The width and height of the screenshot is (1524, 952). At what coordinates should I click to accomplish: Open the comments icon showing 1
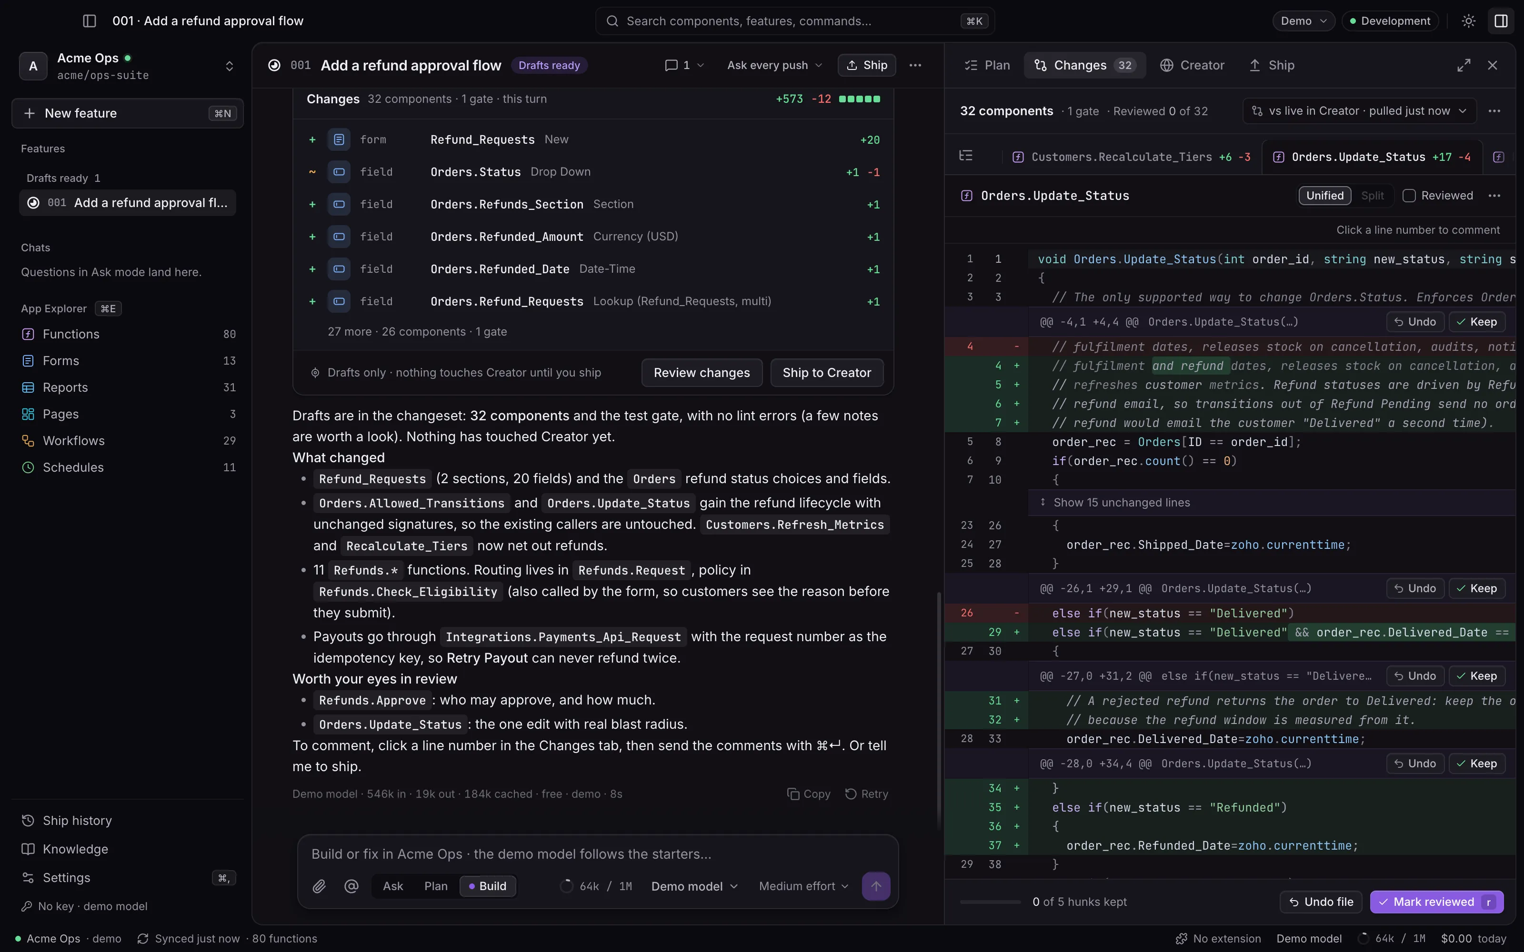click(x=684, y=65)
